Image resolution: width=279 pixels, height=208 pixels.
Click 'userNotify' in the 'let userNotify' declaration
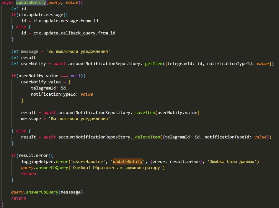(34, 64)
